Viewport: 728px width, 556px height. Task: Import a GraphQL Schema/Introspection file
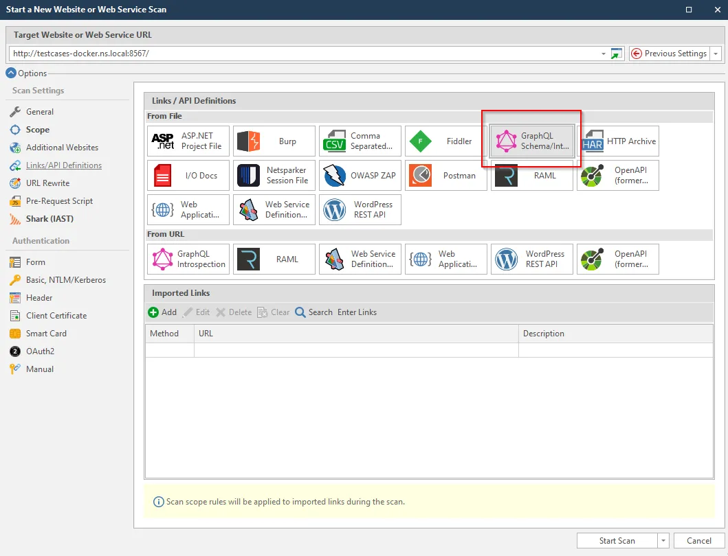[532, 141]
